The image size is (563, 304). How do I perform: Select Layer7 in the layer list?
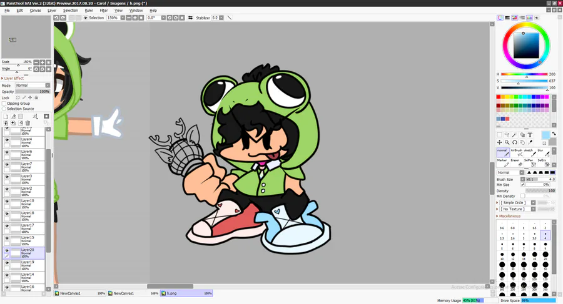[x=24, y=167]
